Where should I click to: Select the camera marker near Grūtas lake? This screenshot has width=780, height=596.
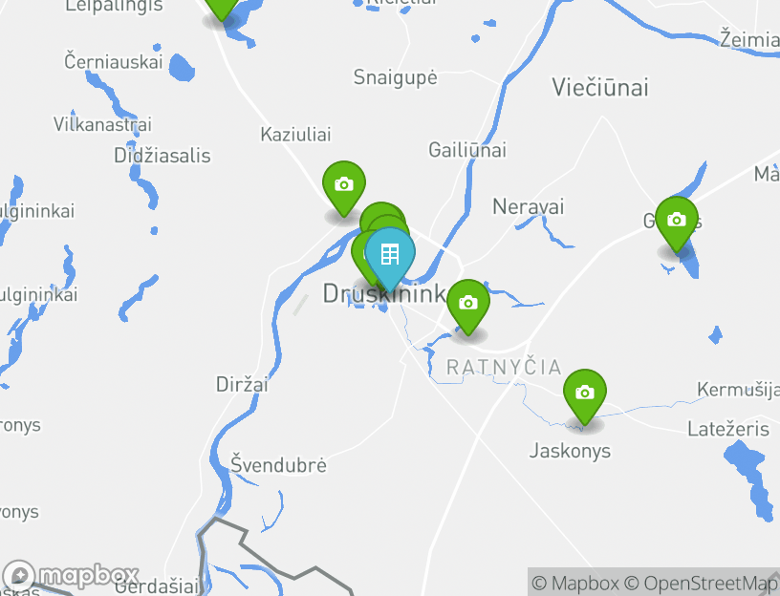click(677, 223)
